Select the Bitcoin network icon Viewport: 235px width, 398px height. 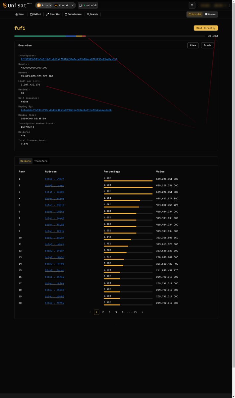tap(39, 5)
